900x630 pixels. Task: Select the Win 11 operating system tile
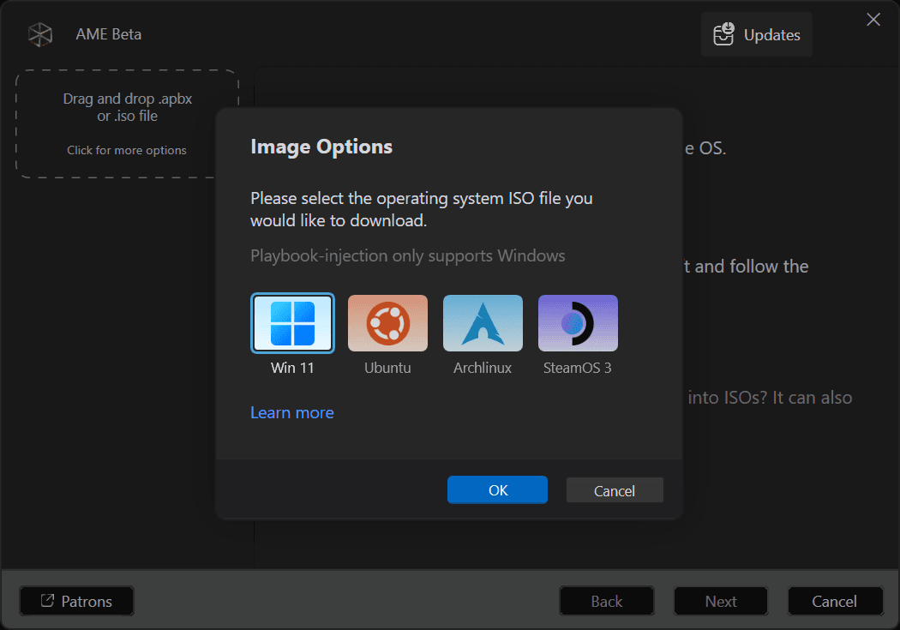(x=292, y=323)
